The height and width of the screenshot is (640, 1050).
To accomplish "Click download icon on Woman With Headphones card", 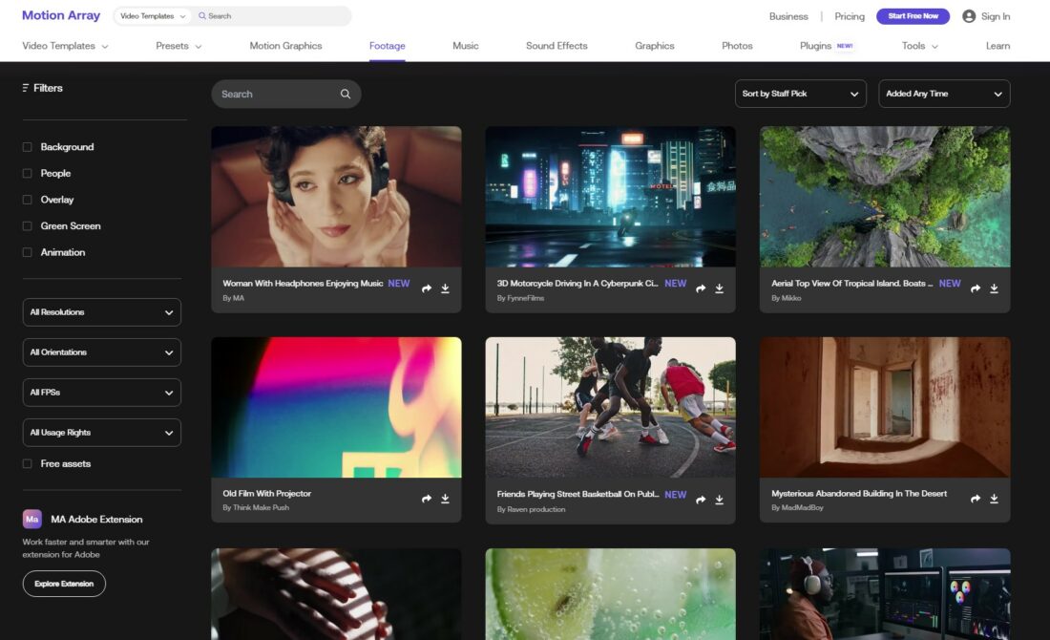I will (x=445, y=288).
